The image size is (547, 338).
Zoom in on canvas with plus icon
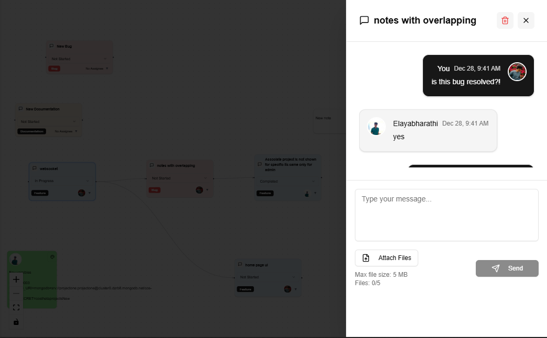(16, 279)
